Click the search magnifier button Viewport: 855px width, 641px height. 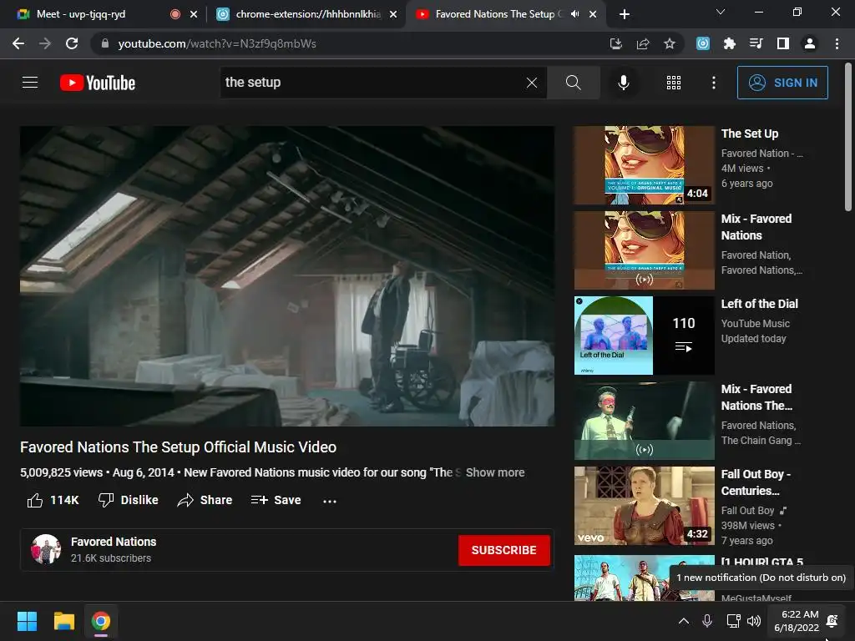pos(573,83)
